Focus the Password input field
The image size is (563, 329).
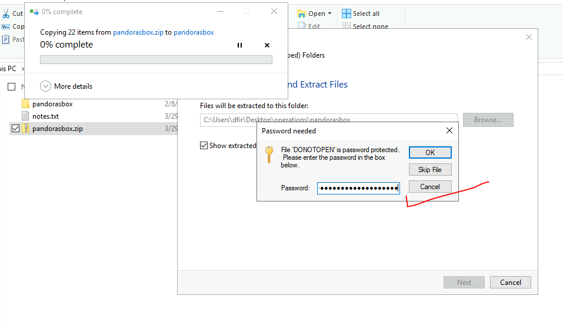(358, 188)
